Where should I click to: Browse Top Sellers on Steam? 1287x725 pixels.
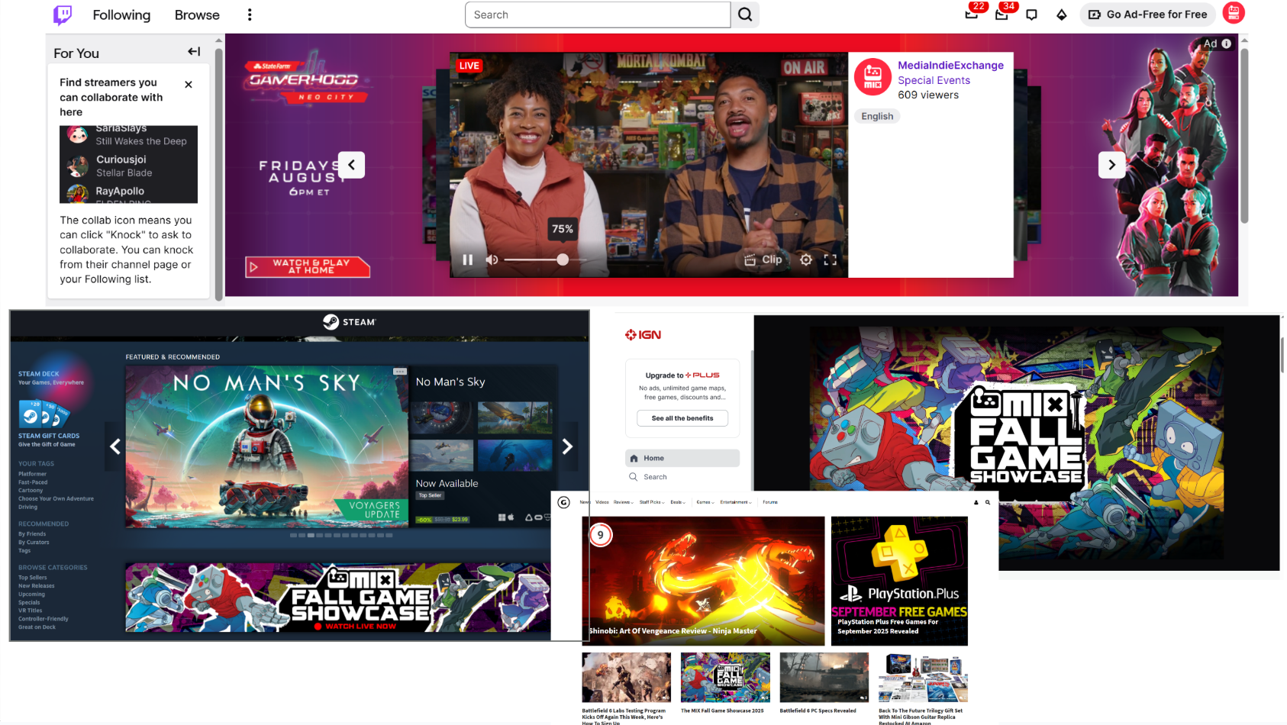pos(33,578)
